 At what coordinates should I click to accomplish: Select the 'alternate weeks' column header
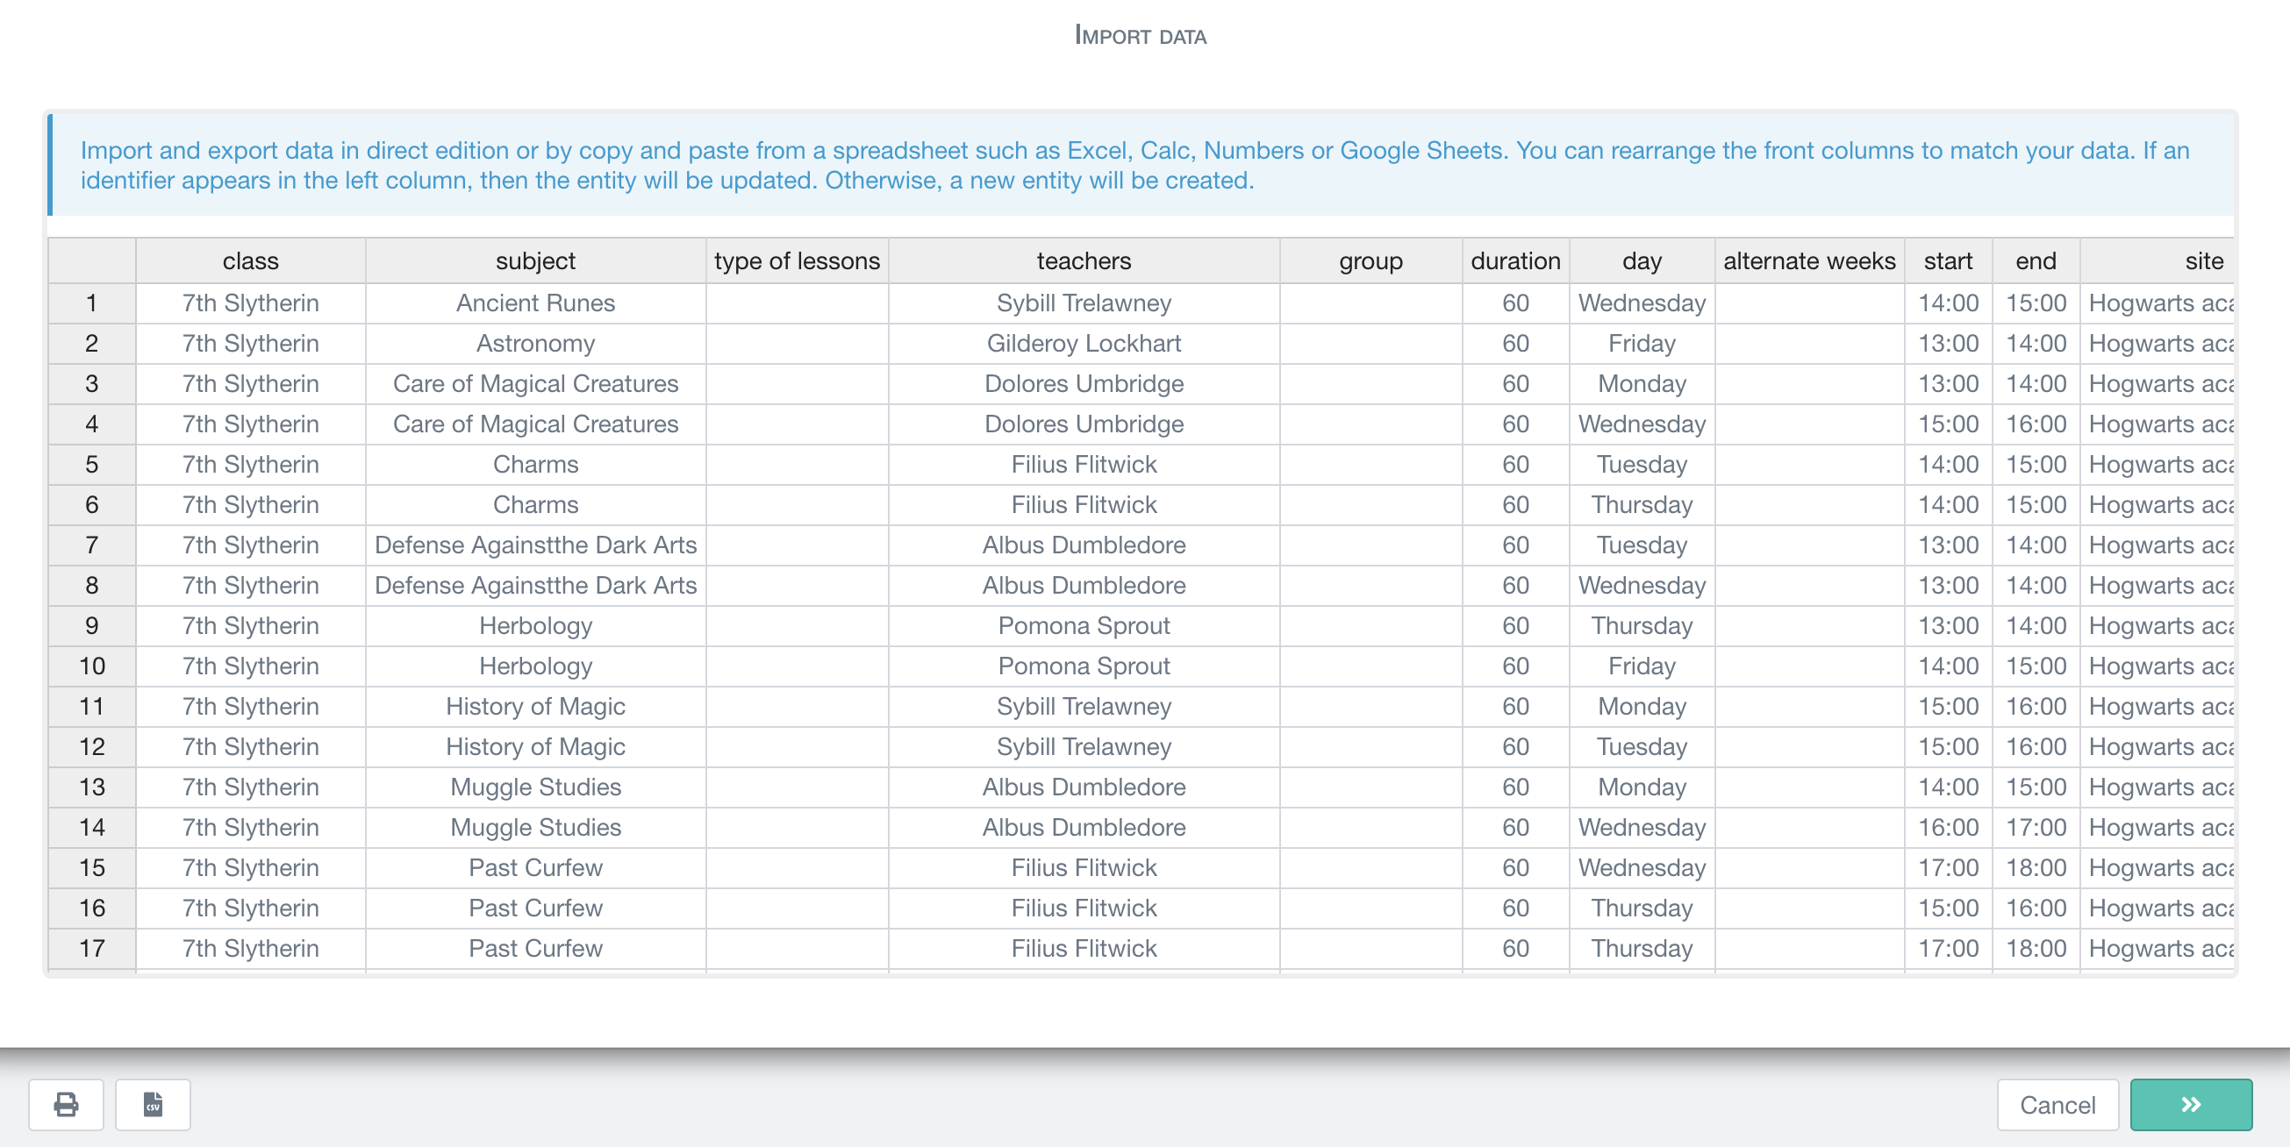[1808, 260]
